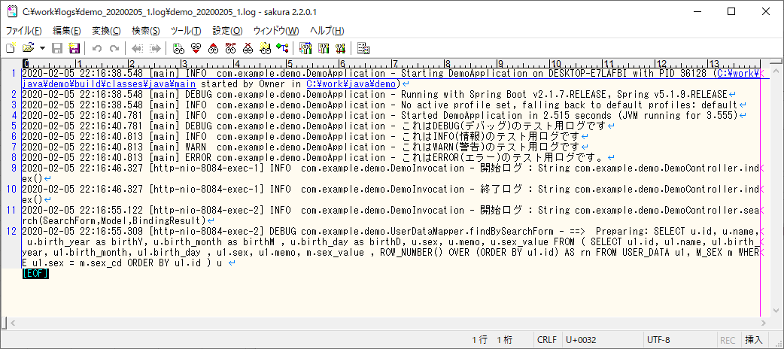
Task: Click the REC macro recording indicator
Action: click(728, 340)
